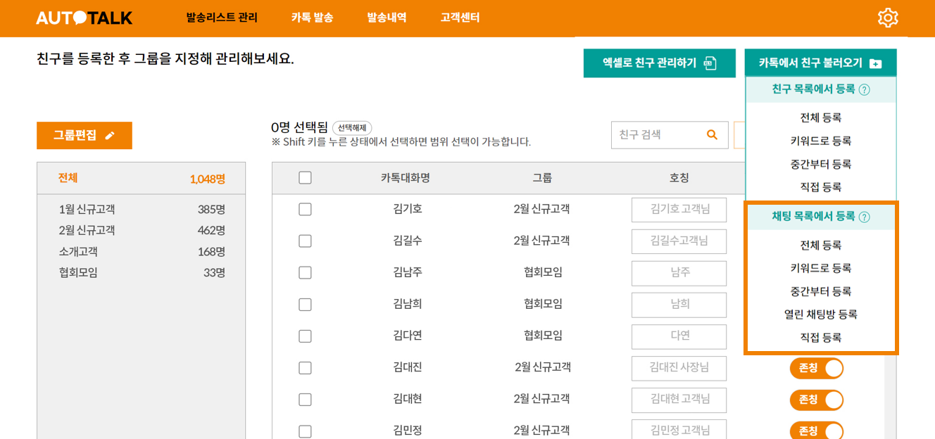
Task: Click the 호칭 field for 김길수
Action: pos(679,241)
